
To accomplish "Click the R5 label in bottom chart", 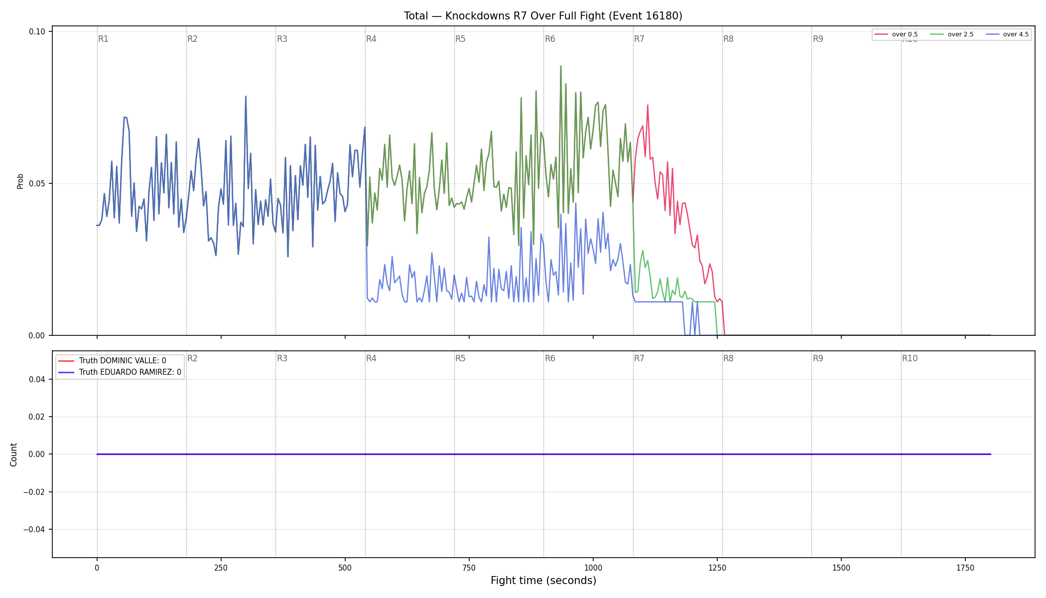I will pos(460,358).
